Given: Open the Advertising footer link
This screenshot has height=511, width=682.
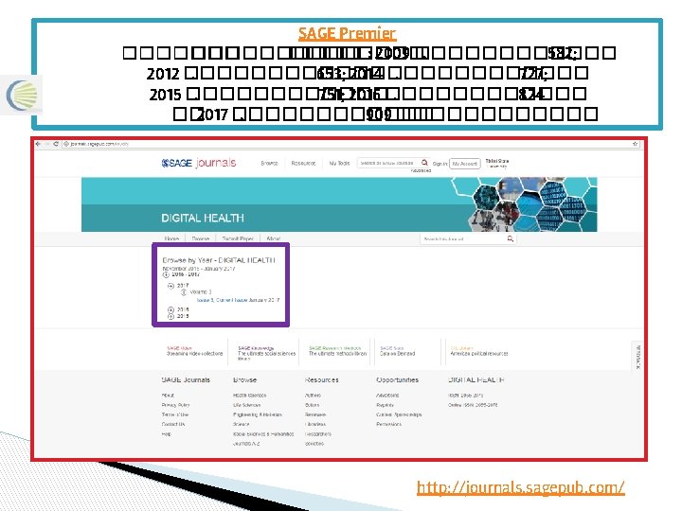Looking at the screenshot, I should pos(387,396).
